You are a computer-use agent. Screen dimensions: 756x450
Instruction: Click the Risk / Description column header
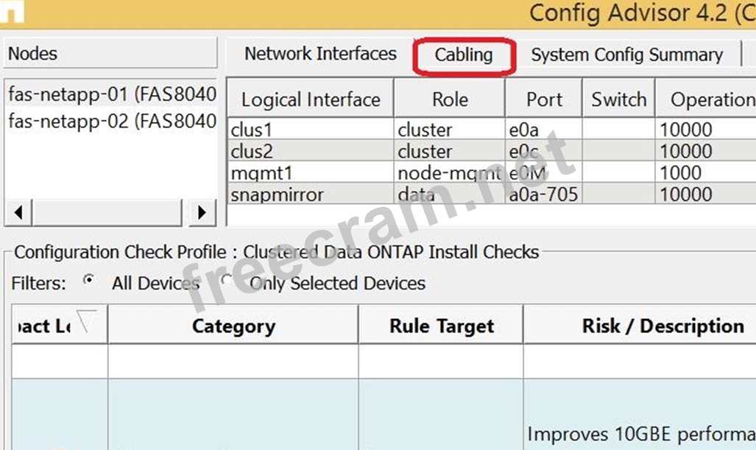point(640,326)
